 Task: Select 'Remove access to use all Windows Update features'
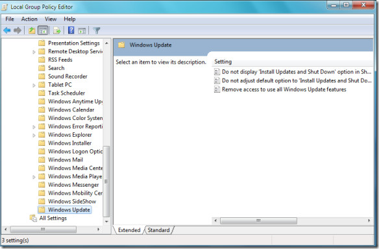tap(284, 89)
